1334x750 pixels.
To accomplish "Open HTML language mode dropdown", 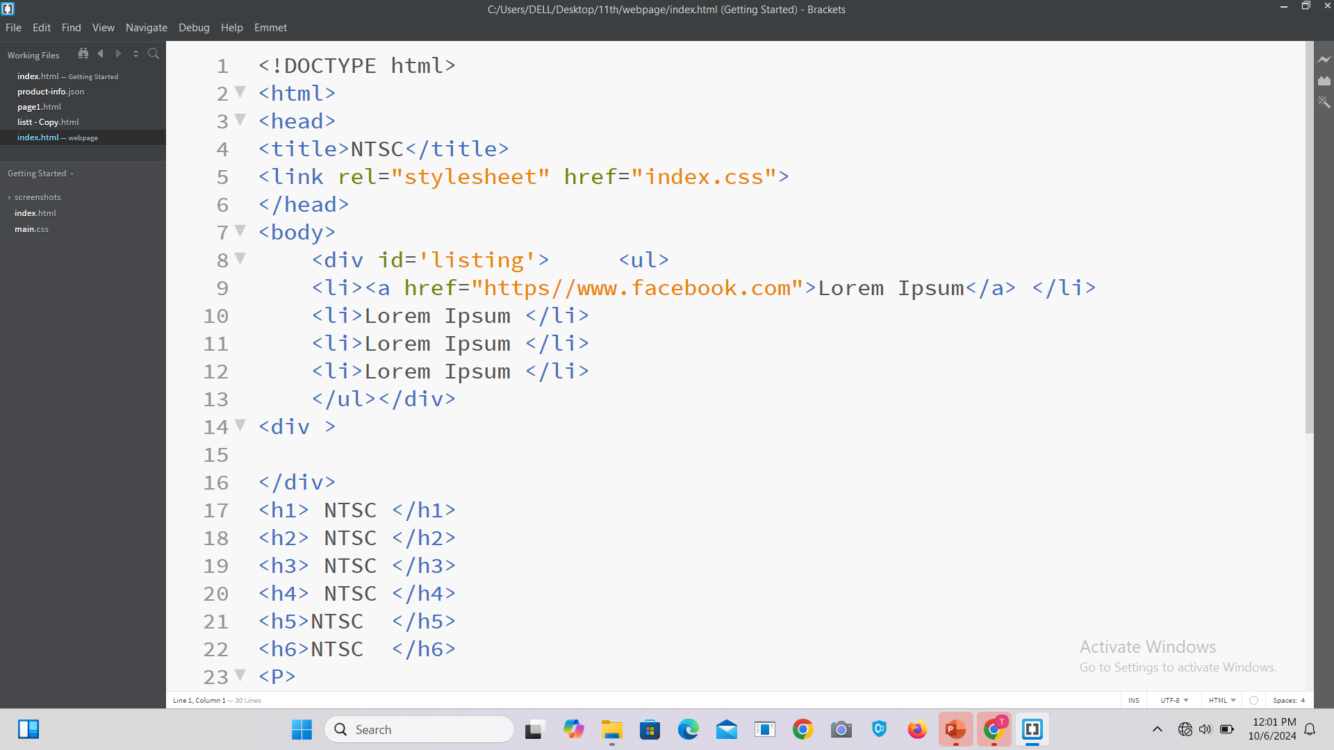I will (1222, 700).
